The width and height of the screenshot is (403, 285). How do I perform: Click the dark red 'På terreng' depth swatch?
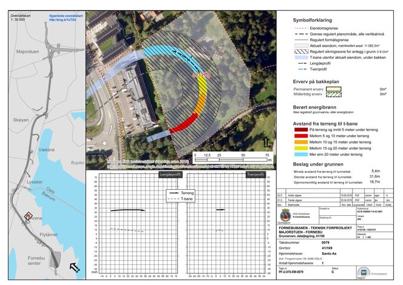pos(296,130)
